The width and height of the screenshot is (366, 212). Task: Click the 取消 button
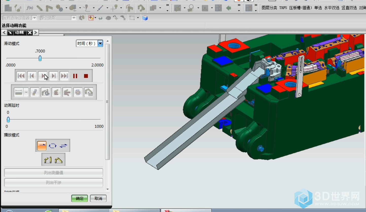click(x=98, y=199)
